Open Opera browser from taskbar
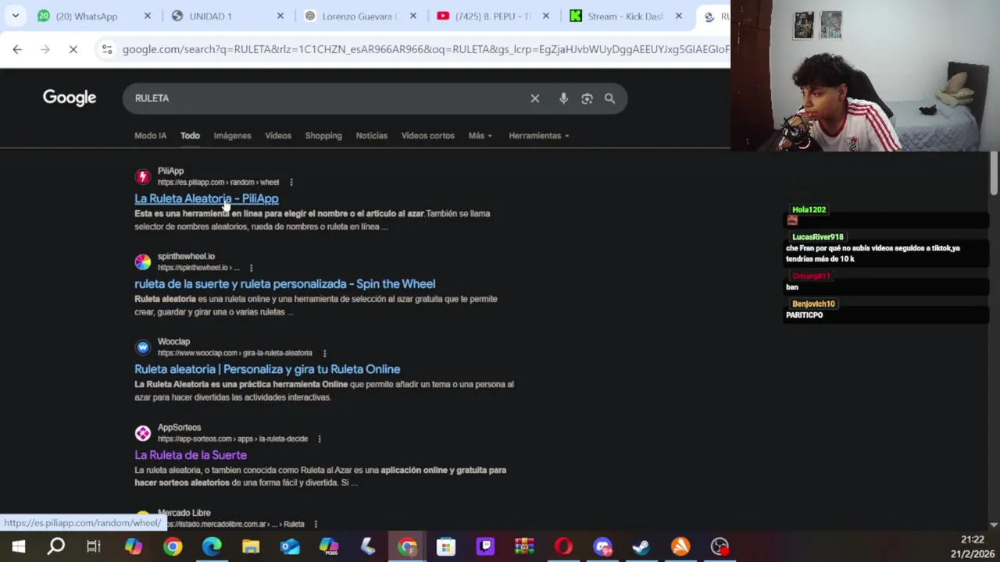The image size is (1000, 562). 563,546
